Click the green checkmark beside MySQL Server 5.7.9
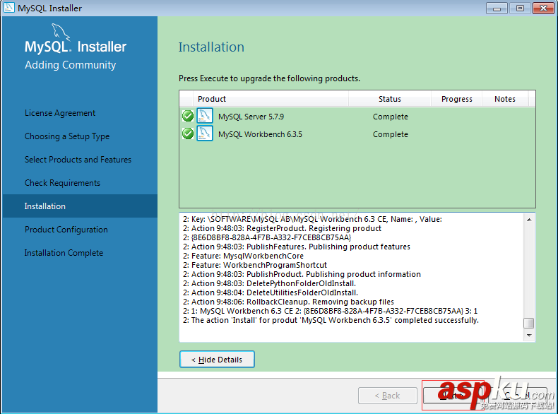 click(x=188, y=116)
